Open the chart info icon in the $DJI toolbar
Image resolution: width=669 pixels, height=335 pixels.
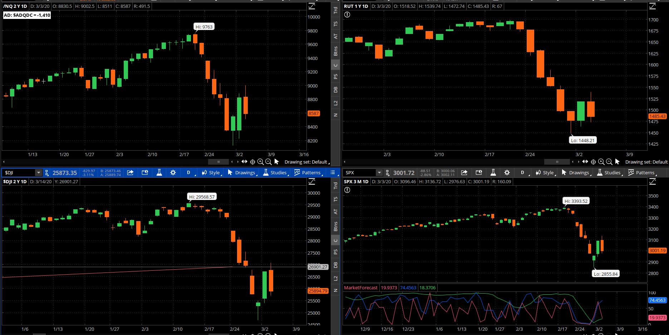pos(145,172)
